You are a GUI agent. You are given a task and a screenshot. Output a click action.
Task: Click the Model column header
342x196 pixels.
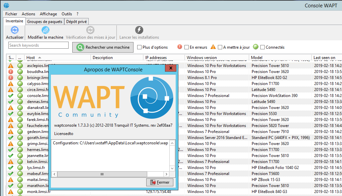pos(280,58)
